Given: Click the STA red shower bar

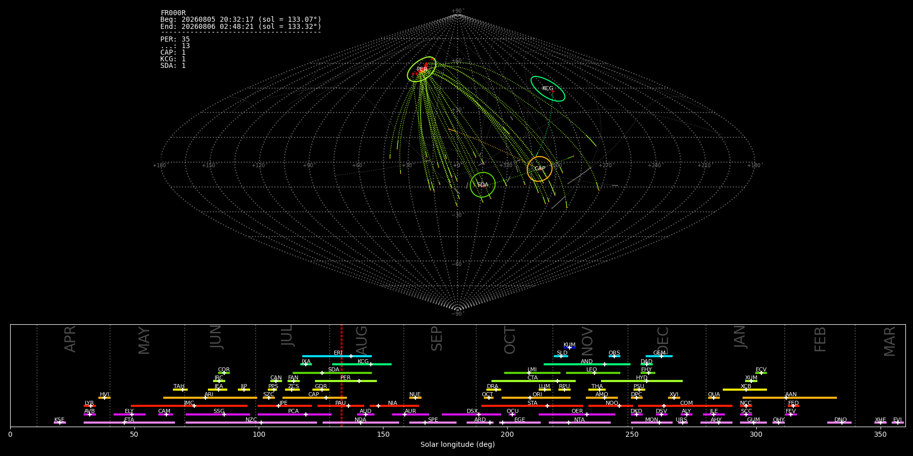Looking at the screenshot, I should coord(532,406).
